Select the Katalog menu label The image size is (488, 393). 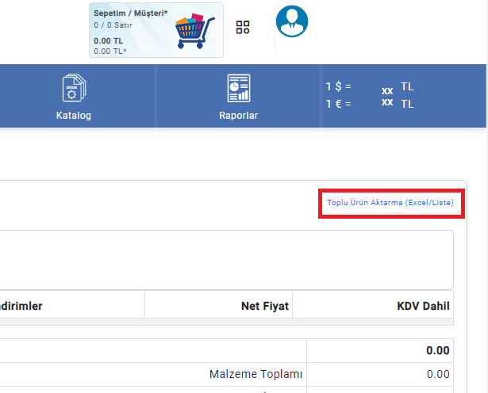tap(74, 116)
